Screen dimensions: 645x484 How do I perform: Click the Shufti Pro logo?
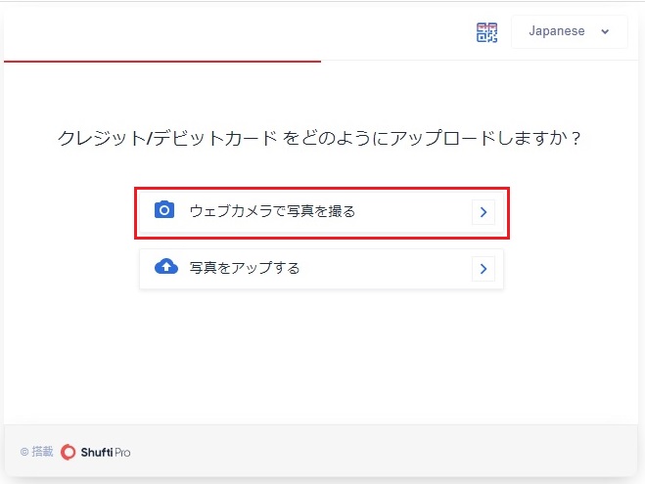coord(96,453)
